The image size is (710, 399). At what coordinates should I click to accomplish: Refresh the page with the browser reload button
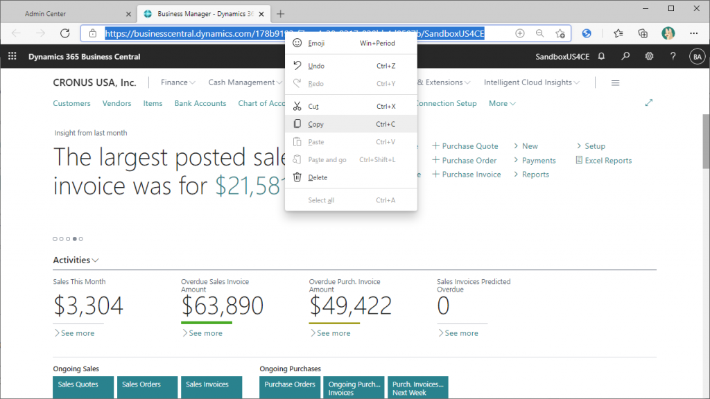(x=65, y=33)
